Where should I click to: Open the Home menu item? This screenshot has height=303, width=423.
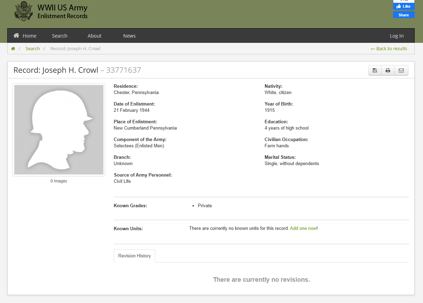[x=25, y=36]
